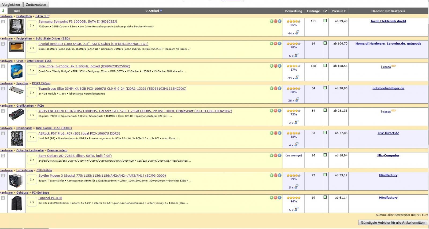Click Zurücksetzen button
Screen dimensions: 429x229
tap(36, 5)
